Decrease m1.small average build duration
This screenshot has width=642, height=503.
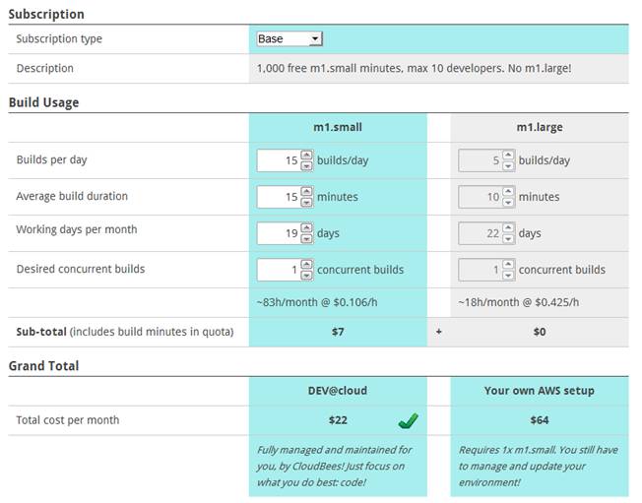[306, 202]
